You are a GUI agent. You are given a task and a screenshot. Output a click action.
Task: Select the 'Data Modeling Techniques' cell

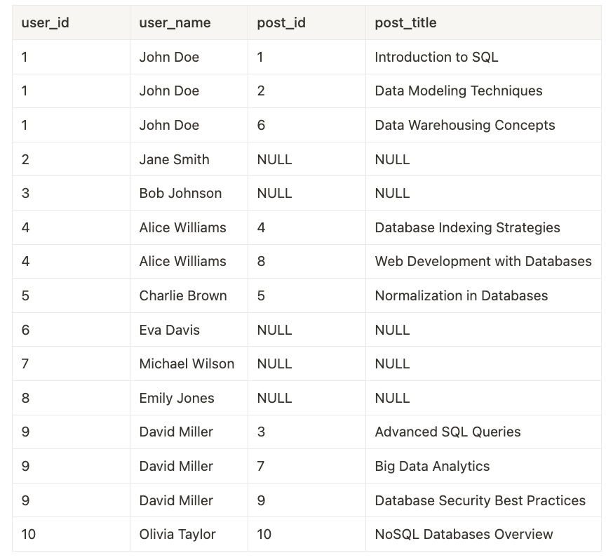click(459, 91)
